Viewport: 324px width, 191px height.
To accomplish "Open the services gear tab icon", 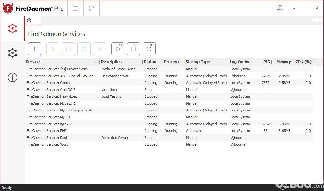I will click(x=29, y=20).
